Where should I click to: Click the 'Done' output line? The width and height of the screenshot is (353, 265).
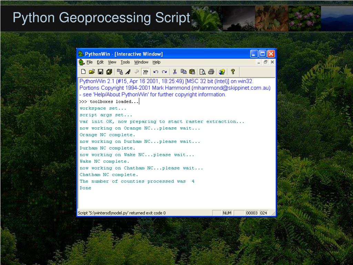85,188
